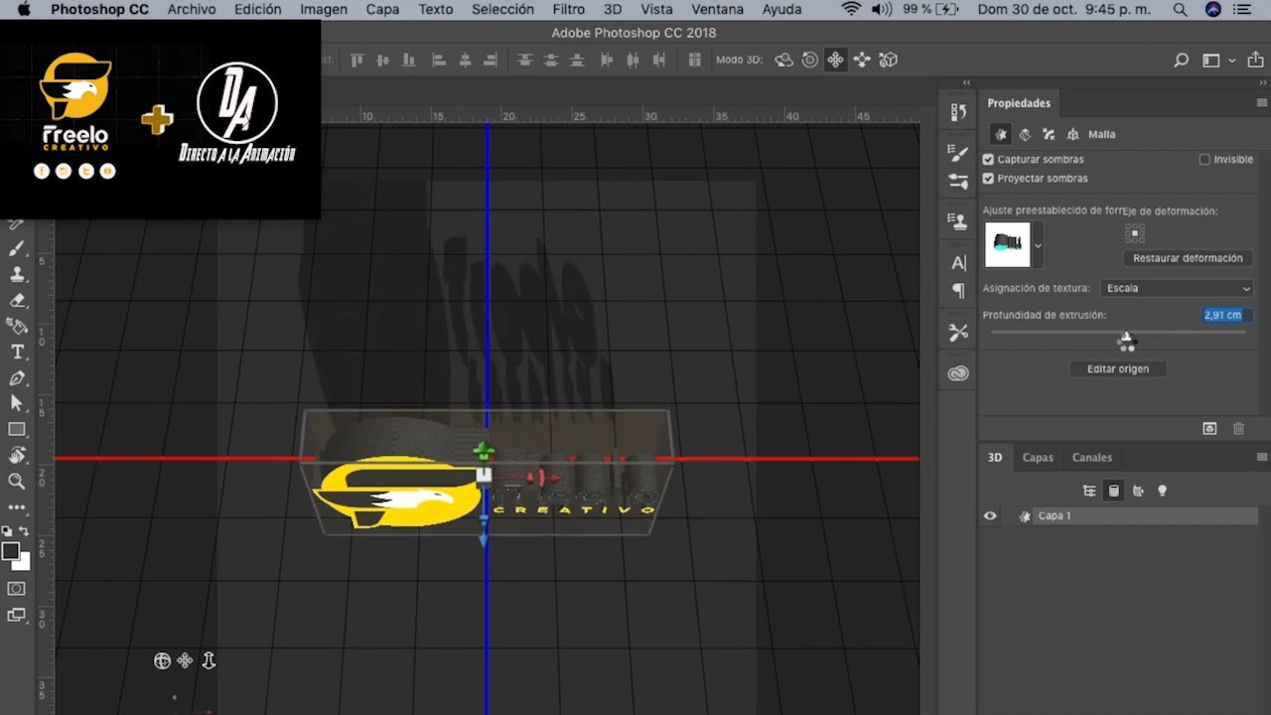
Task: Filter 3D panel by lights
Action: 1163,491
